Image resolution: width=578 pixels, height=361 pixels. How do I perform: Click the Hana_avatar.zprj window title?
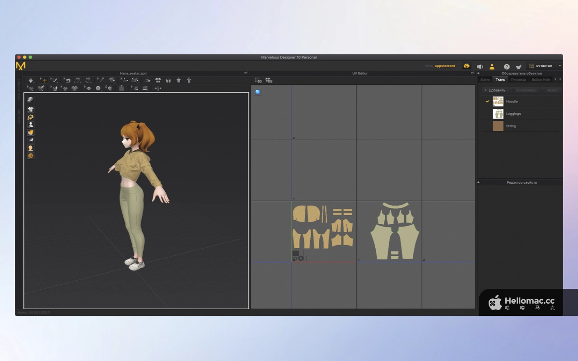tap(133, 73)
